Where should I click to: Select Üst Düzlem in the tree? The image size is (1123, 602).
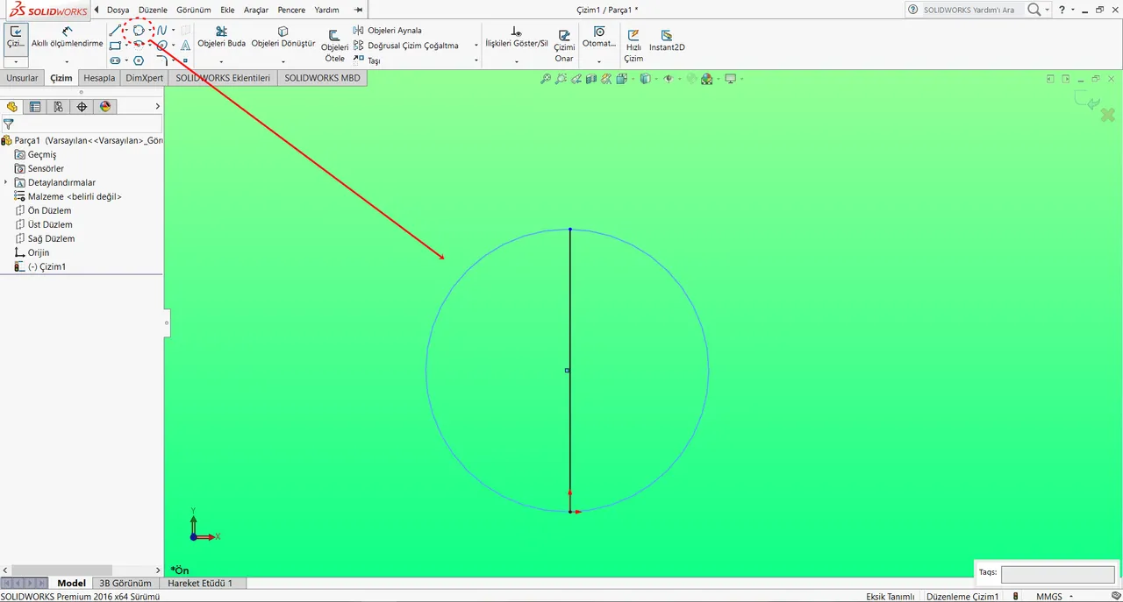tap(51, 224)
